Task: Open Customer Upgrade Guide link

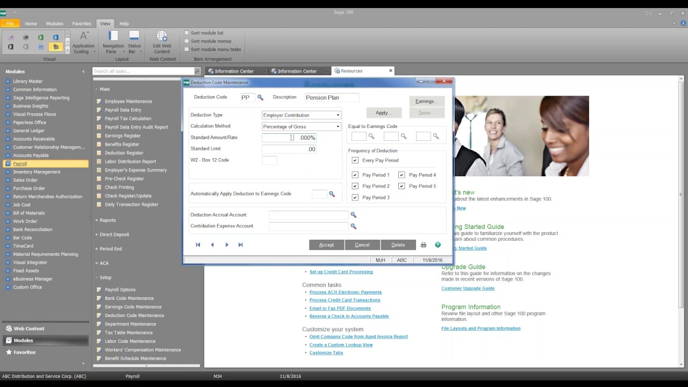Action: [468, 289]
